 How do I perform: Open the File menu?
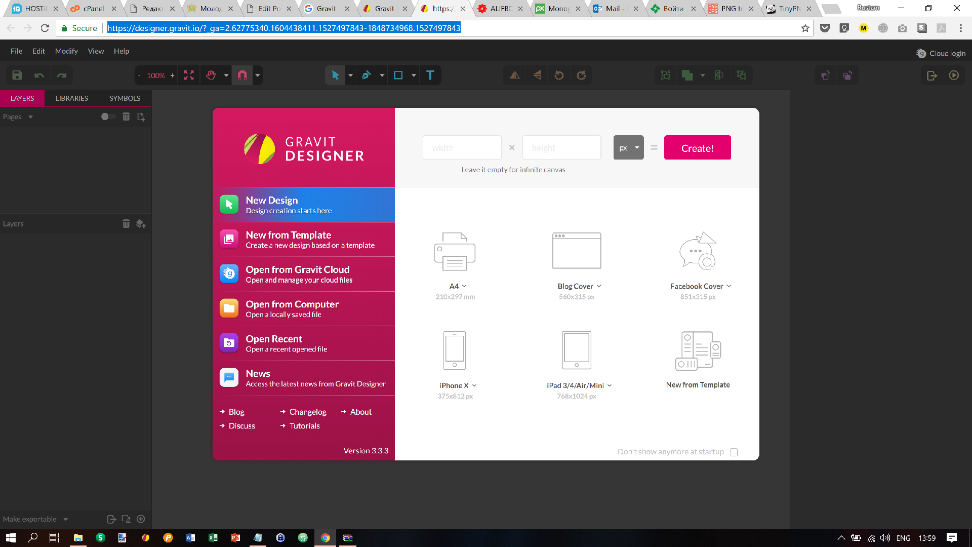[x=16, y=51]
